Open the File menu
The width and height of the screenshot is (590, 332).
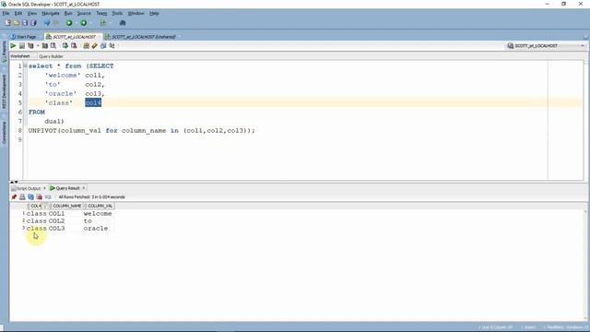[6, 13]
